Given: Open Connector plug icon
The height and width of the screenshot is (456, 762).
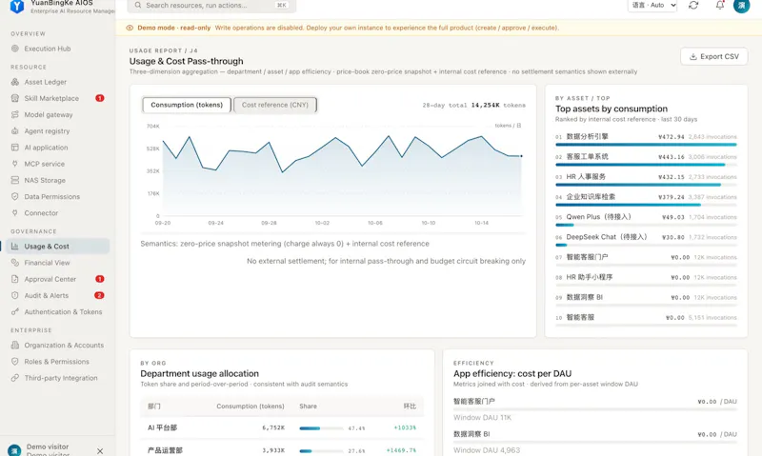Looking at the screenshot, I should click(x=15, y=212).
